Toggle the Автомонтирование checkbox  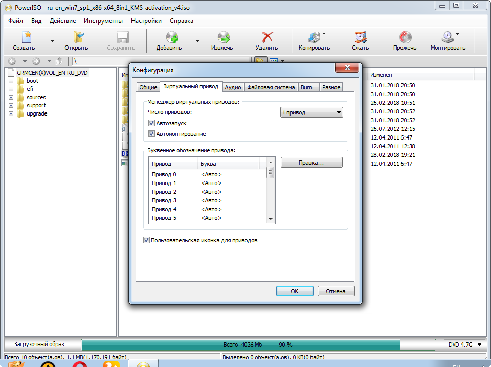[151, 134]
